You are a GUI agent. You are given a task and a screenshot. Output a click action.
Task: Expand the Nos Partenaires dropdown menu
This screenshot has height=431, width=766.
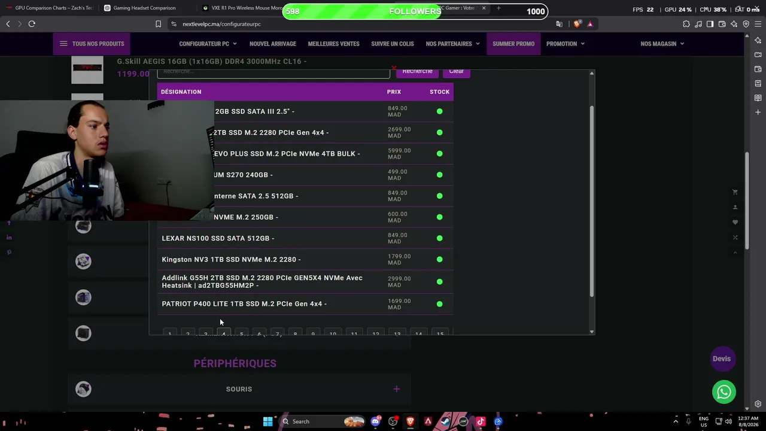point(453,44)
